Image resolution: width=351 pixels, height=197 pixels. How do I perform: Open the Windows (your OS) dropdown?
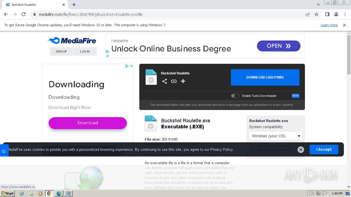click(276, 136)
